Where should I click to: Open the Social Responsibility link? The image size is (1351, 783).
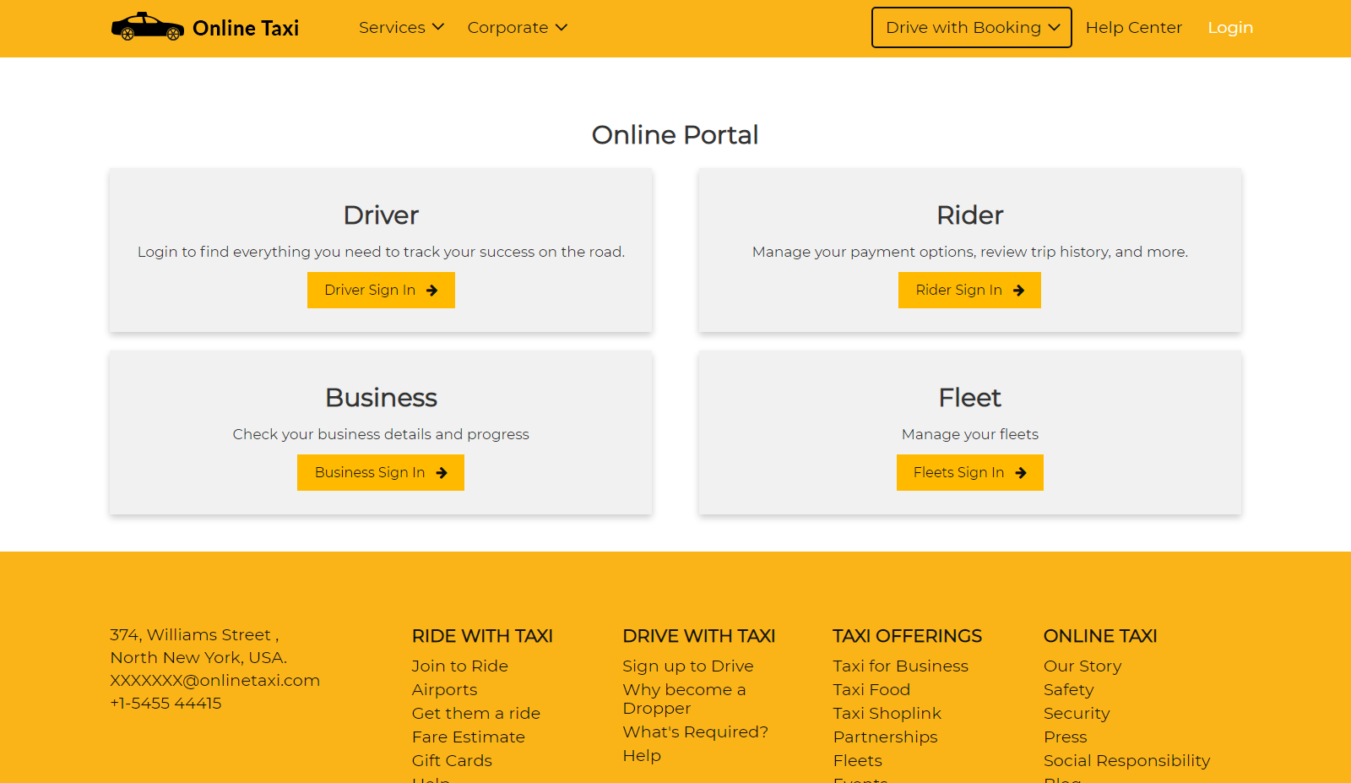[1127, 761]
